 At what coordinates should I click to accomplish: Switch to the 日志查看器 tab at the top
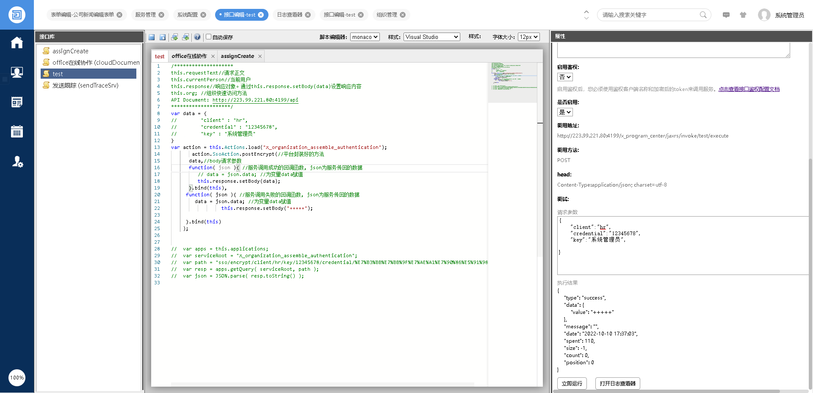click(x=290, y=14)
